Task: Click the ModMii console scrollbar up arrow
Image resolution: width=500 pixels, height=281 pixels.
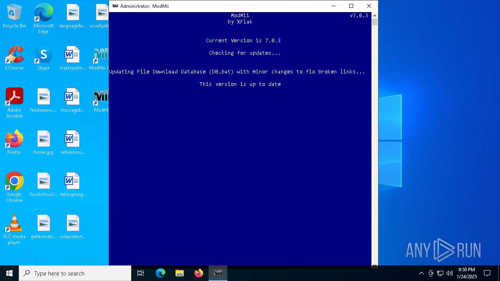Action: [375, 16]
